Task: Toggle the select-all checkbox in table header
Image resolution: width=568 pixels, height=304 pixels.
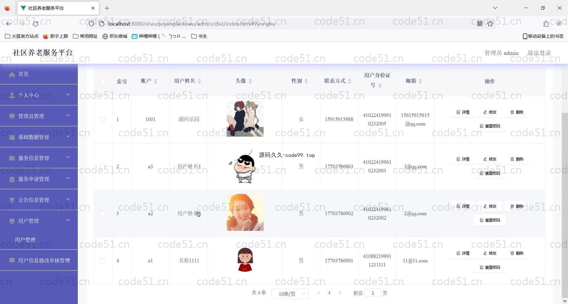Action: point(103,82)
